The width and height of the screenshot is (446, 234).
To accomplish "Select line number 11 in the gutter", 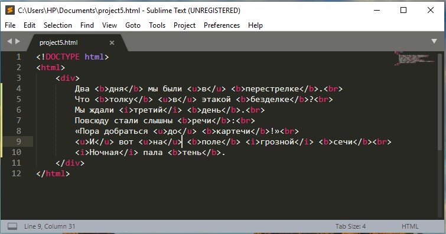I will [16, 163].
